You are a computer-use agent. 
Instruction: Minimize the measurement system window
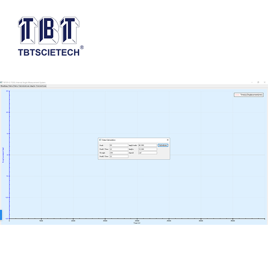tap(252, 82)
